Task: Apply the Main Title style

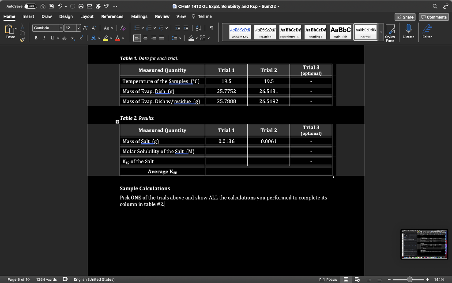Action: (340, 32)
